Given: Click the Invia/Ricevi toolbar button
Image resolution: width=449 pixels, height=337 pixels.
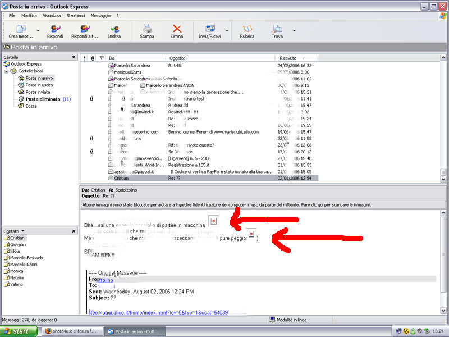Looking at the screenshot, I should coord(210,31).
